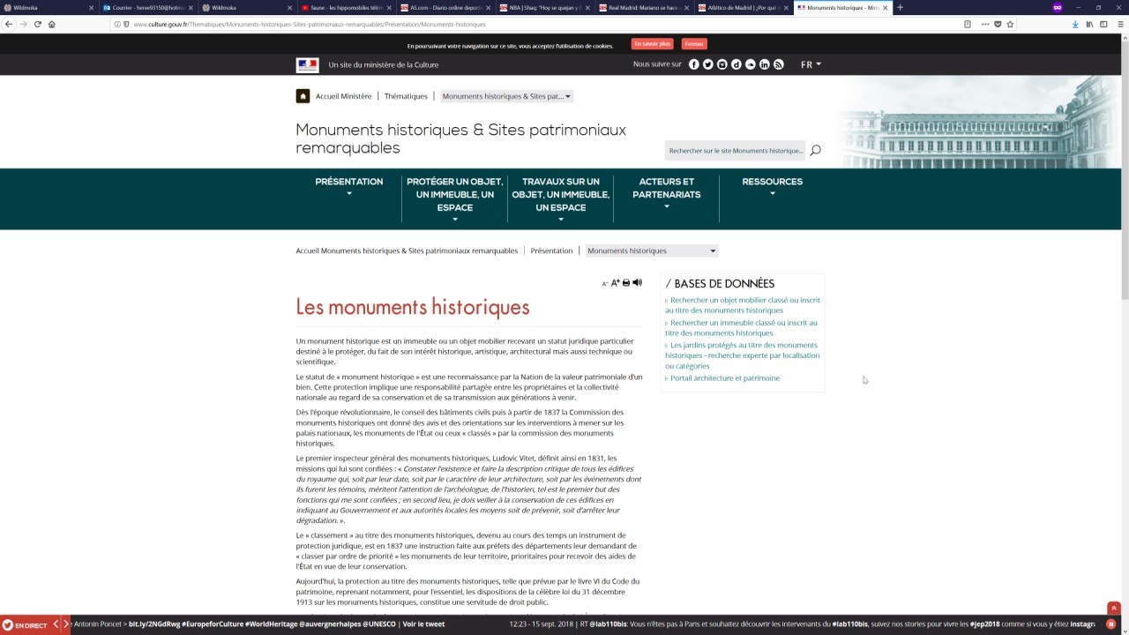Open the RSS feed icon
The width and height of the screenshot is (1129, 635).
(x=779, y=64)
